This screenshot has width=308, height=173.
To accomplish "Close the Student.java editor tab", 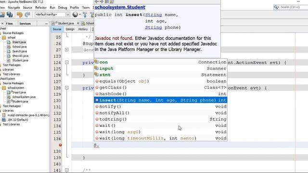I will click(x=78, y=24).
